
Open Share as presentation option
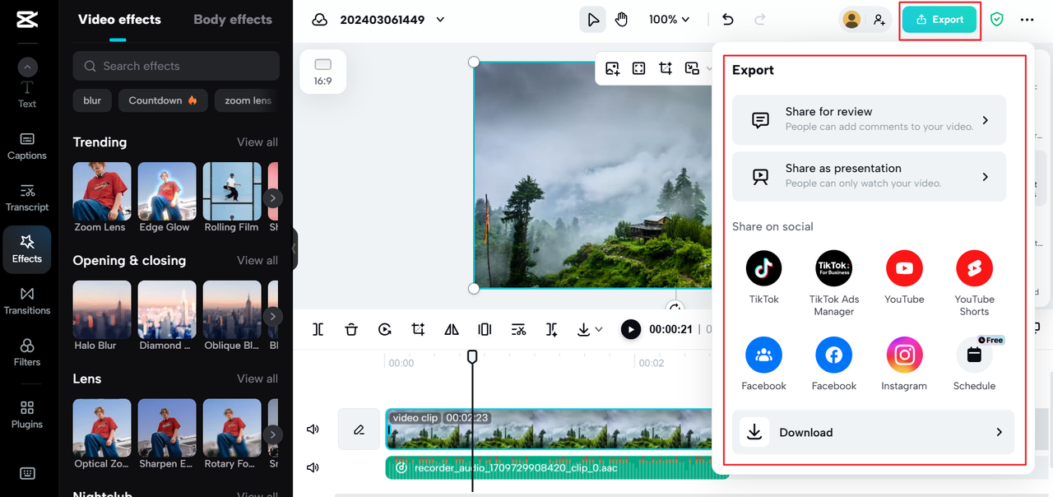869,176
